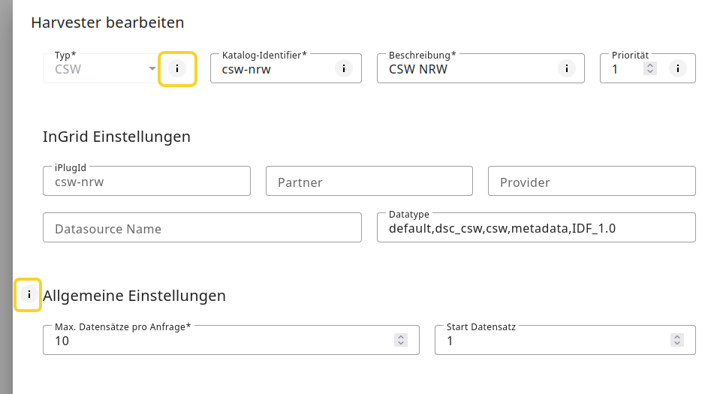Click the Partner input field
The width and height of the screenshot is (720, 394).
(x=369, y=182)
